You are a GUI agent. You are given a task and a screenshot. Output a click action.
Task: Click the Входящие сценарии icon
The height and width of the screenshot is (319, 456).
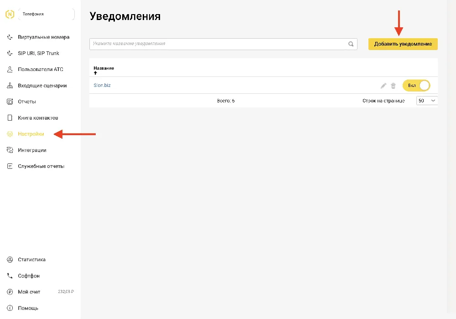coord(10,86)
